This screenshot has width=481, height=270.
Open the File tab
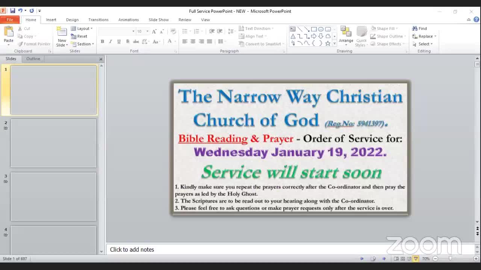point(10,20)
